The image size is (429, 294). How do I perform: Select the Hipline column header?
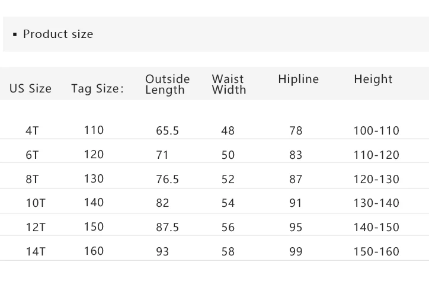298,79
